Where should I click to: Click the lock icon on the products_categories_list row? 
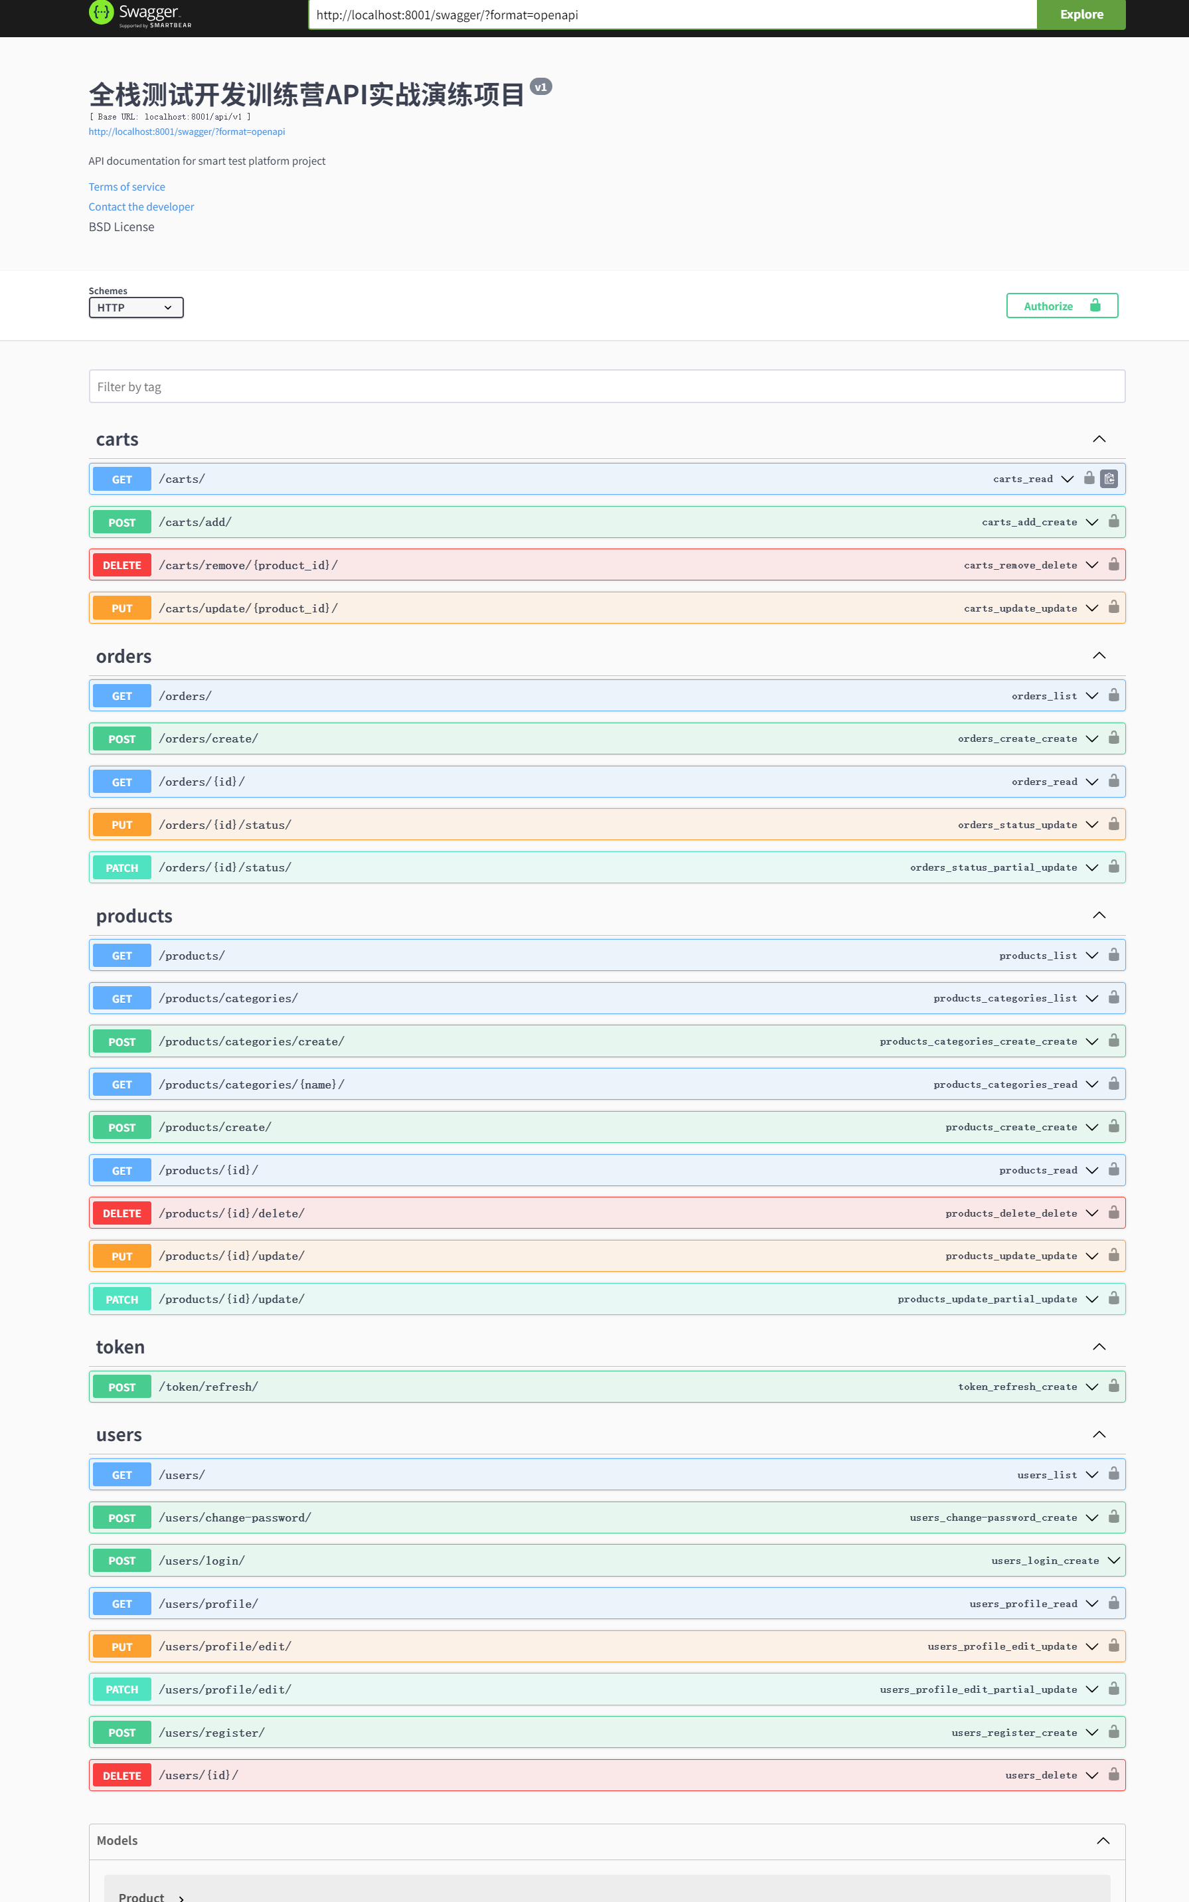[x=1113, y=997]
